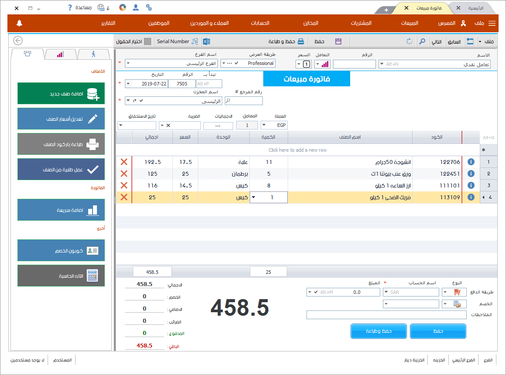Open the payment type النوع dropdown

coord(445,292)
